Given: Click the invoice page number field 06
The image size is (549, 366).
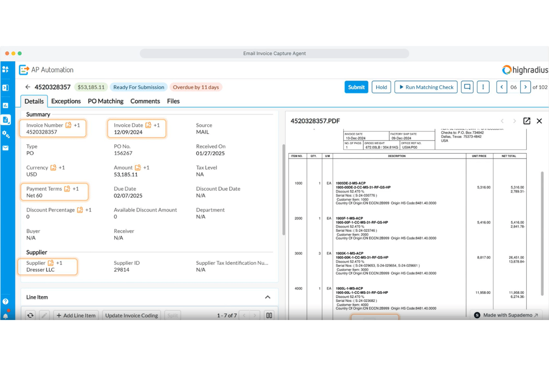Looking at the screenshot, I should 513,87.
